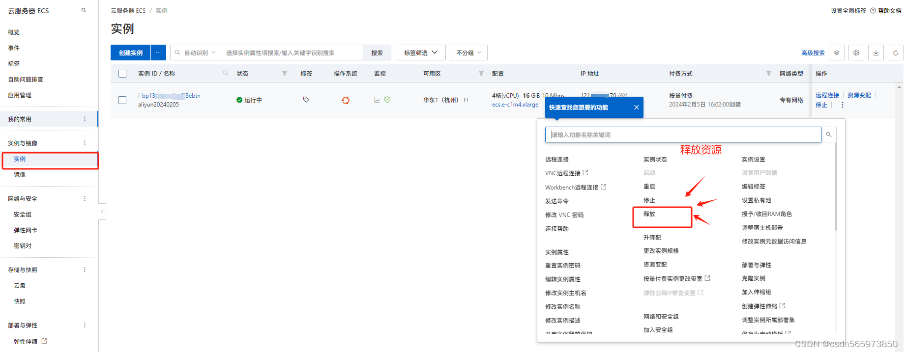Image resolution: width=905 pixels, height=352 pixels.
Task: Select 更改实例规格 in the function menu
Action: click(x=661, y=251)
